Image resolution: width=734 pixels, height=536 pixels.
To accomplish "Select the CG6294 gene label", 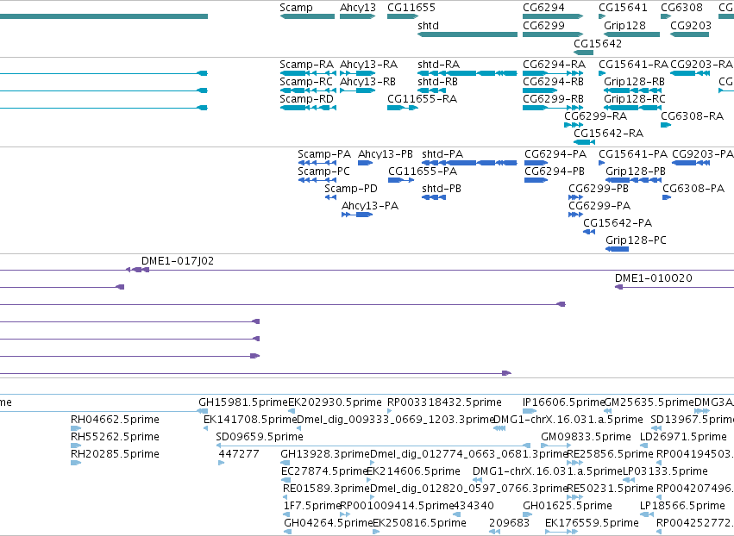I will (x=543, y=8).
